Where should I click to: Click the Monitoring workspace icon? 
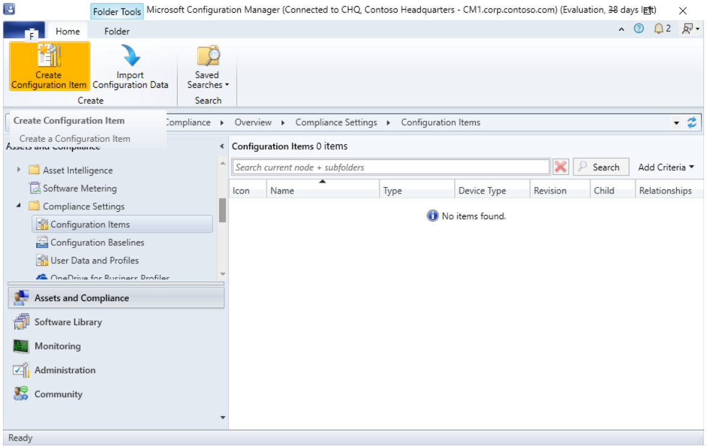click(x=21, y=346)
